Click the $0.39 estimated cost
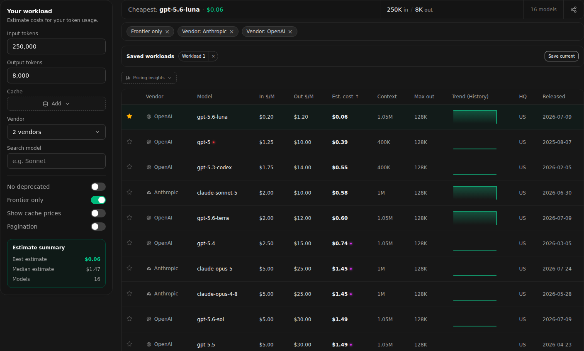 (340, 142)
